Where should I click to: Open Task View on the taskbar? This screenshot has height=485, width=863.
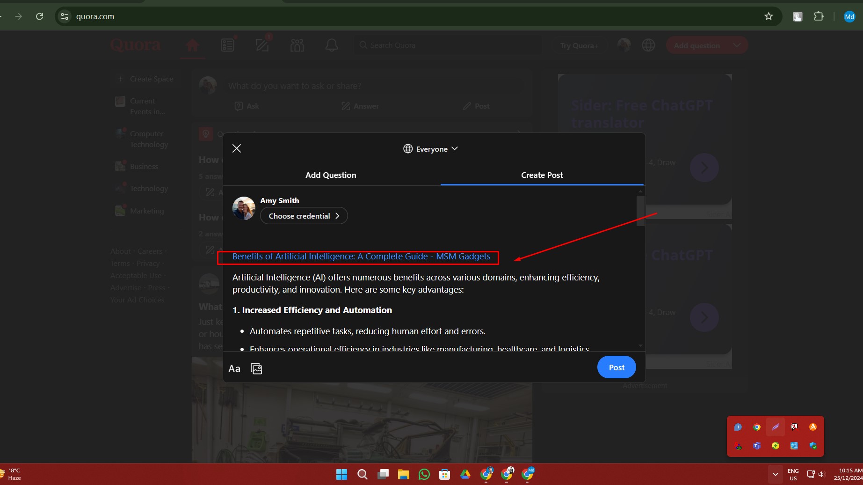click(x=383, y=474)
